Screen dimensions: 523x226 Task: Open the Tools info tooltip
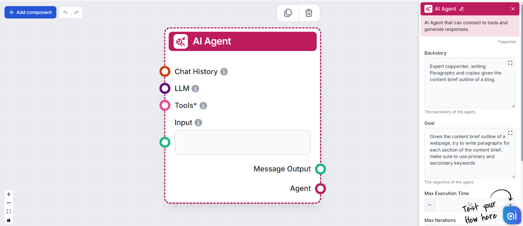click(203, 105)
